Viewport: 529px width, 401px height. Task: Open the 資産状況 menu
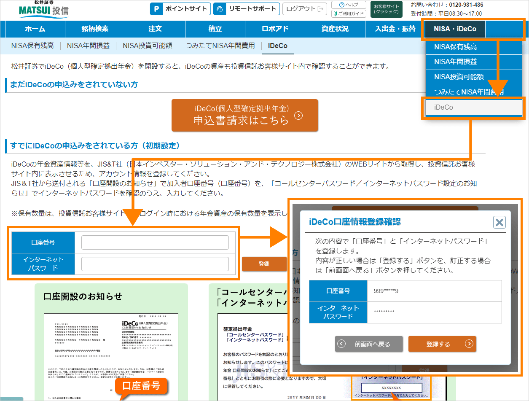click(335, 29)
